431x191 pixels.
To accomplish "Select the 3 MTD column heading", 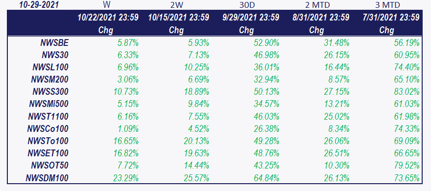I will 387,5.
